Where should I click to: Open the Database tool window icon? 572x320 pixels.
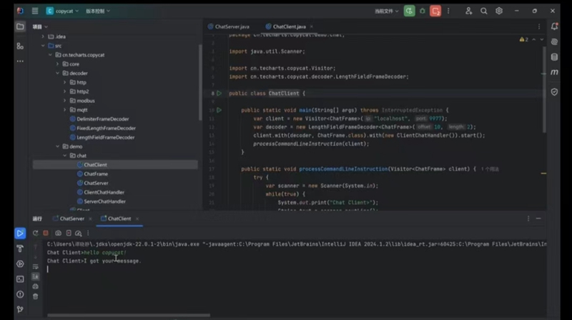click(x=554, y=57)
